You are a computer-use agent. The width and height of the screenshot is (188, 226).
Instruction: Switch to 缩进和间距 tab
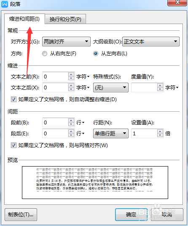tap(24, 19)
